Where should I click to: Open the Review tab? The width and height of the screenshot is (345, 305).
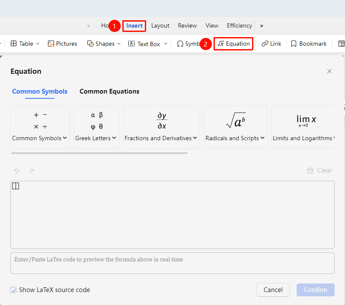[187, 26]
